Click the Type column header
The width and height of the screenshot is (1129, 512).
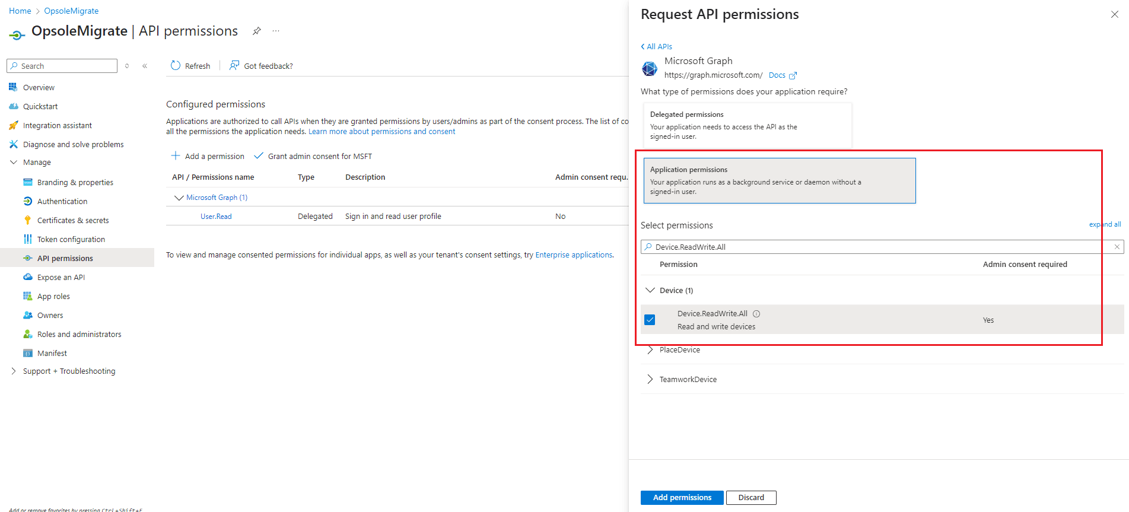point(306,177)
